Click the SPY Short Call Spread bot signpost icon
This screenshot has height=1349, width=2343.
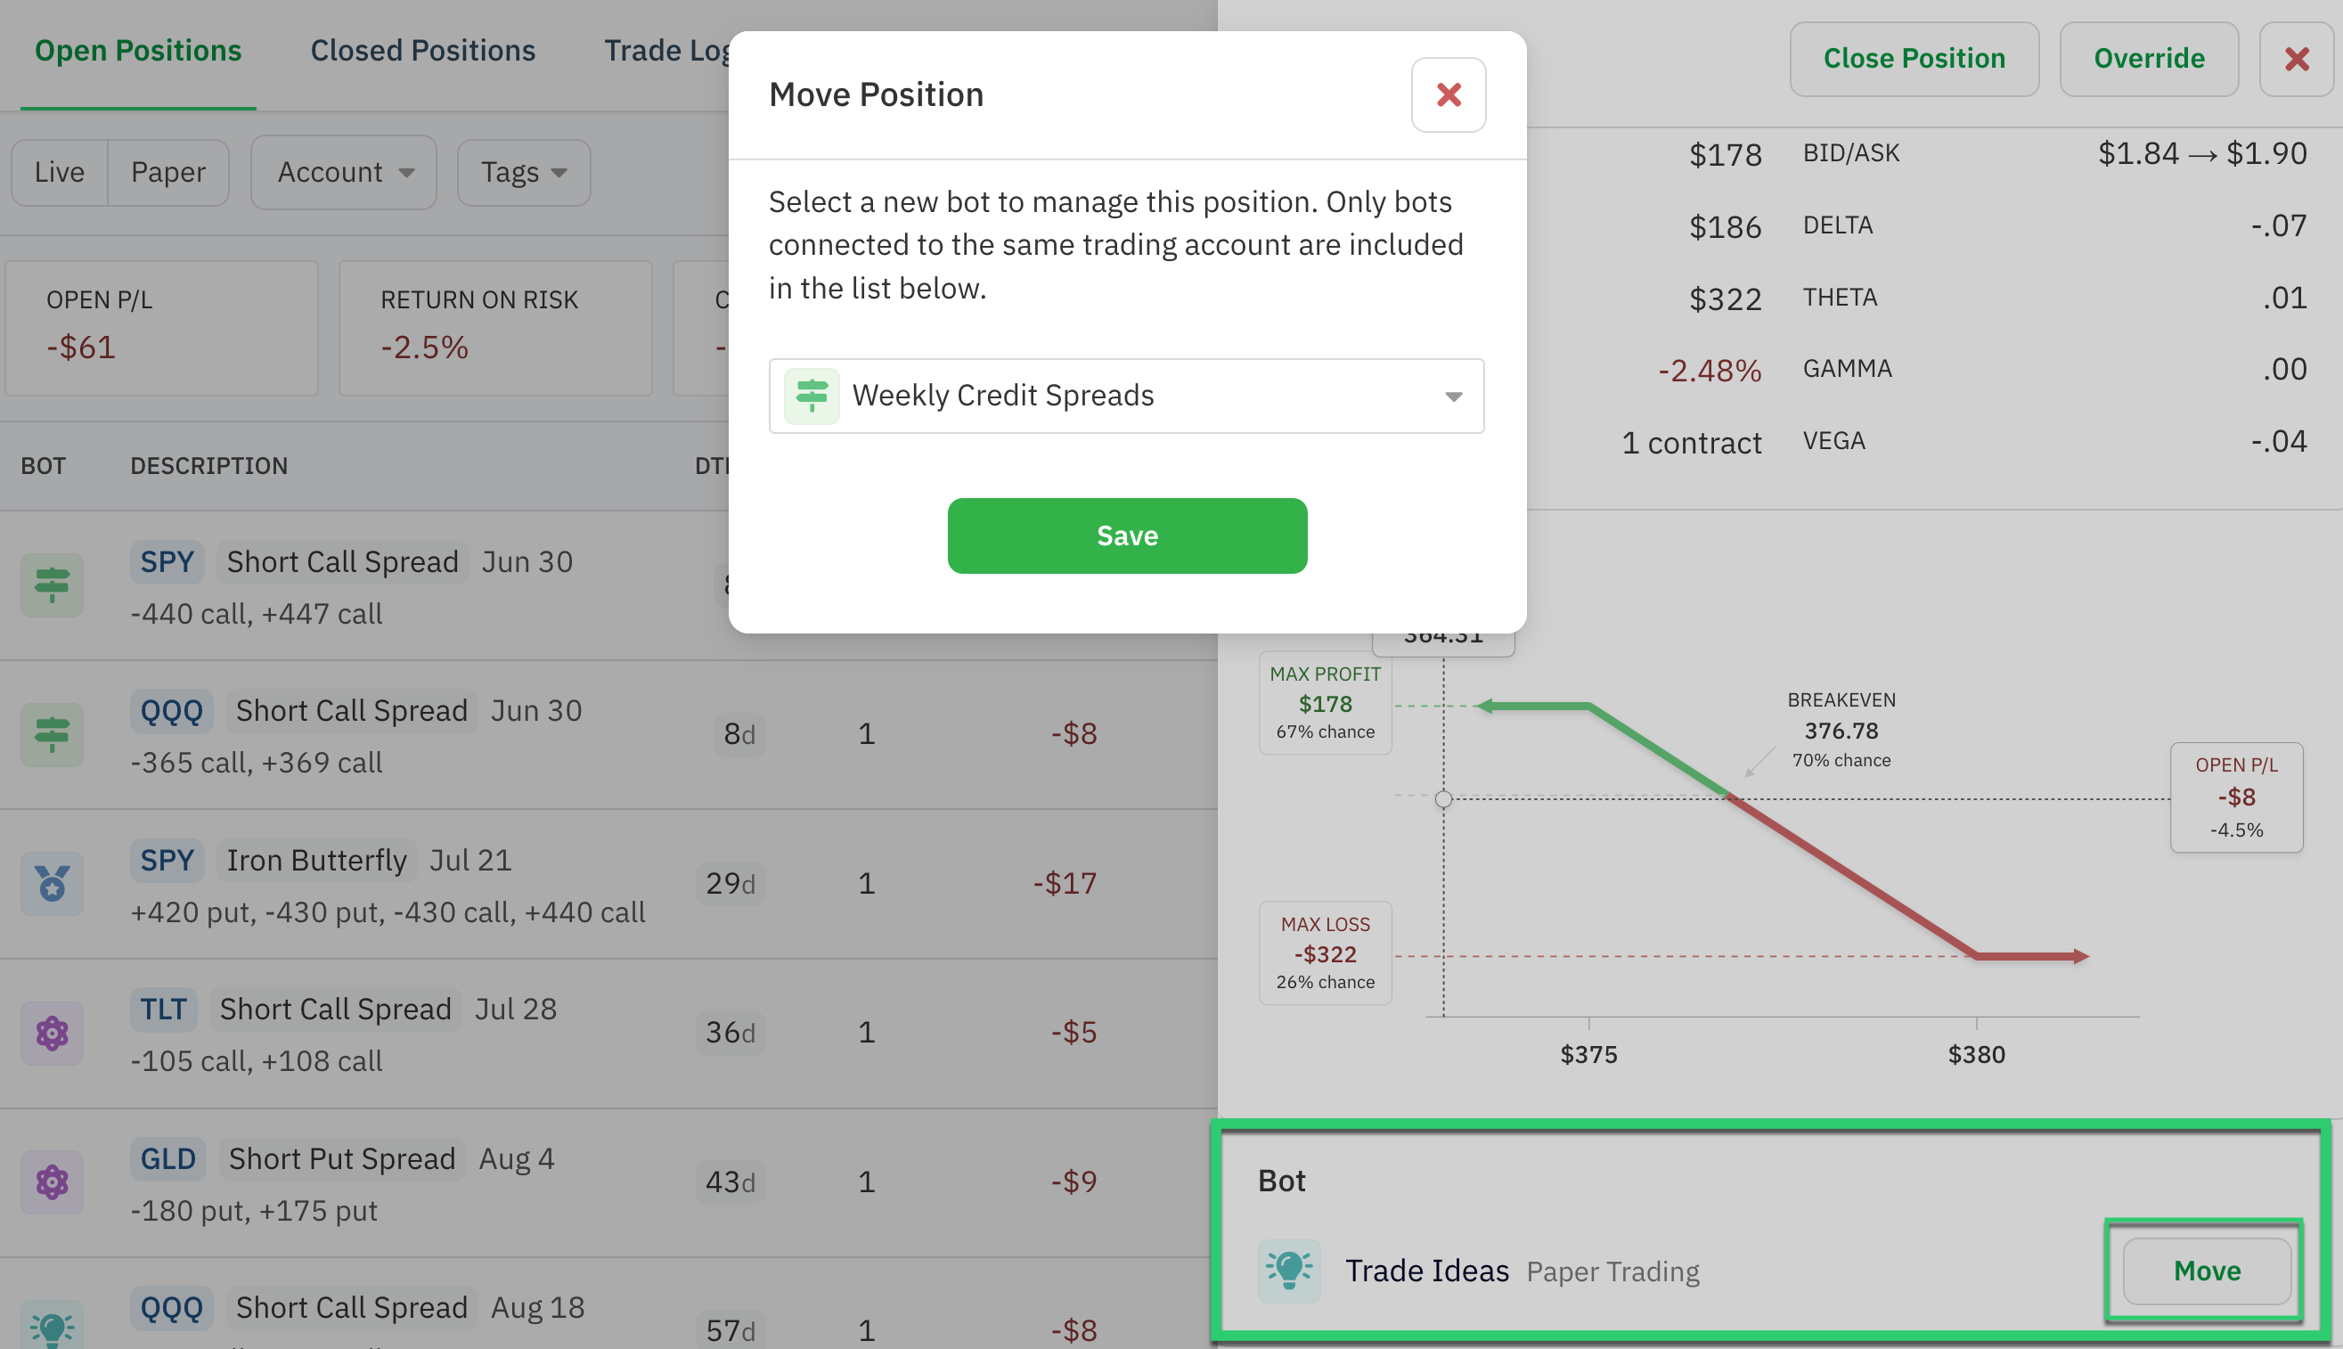click(51, 585)
